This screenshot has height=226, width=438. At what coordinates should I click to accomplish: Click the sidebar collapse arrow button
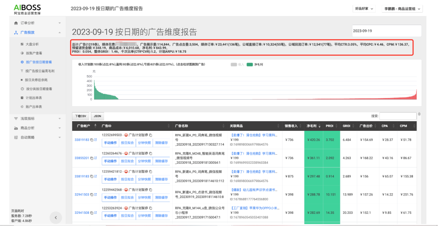(56, 217)
